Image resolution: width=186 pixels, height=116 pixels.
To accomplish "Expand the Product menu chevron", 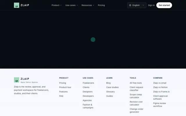I will pos(61,5).
